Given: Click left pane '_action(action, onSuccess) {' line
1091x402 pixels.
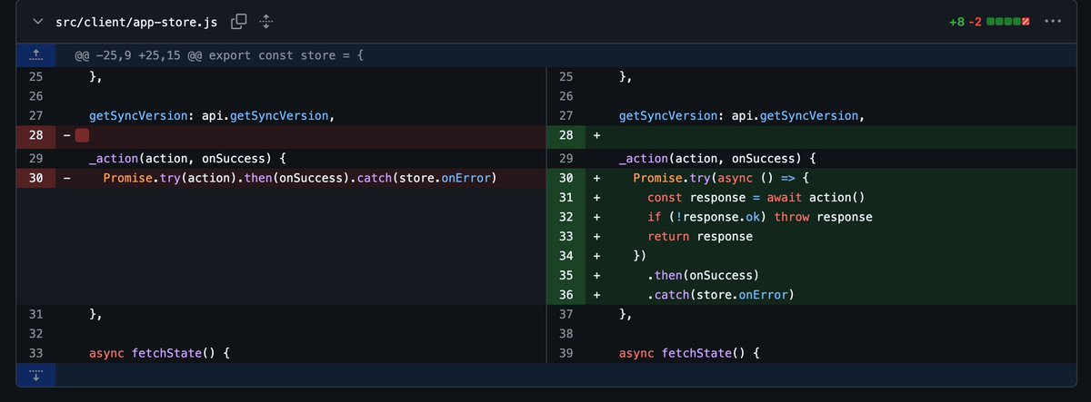Looking at the screenshot, I should pos(186,158).
